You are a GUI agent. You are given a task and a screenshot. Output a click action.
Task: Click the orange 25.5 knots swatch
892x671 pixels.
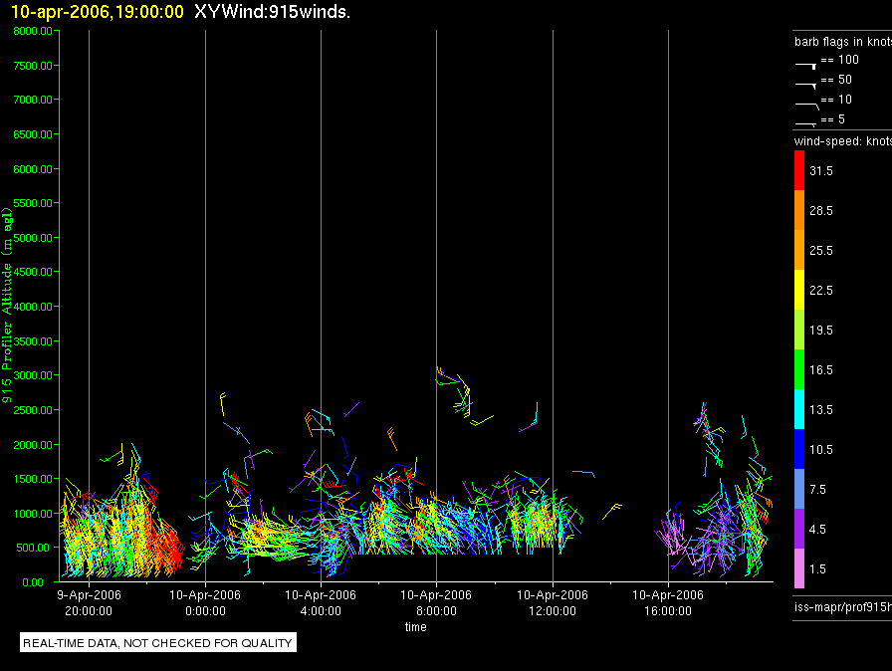coord(799,250)
